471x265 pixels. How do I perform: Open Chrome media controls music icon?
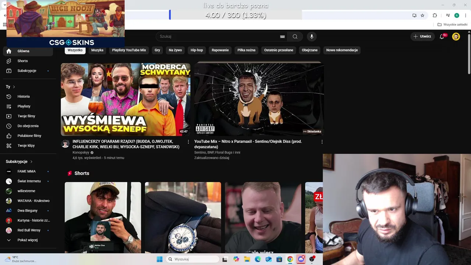pyautogui.click(x=448, y=15)
